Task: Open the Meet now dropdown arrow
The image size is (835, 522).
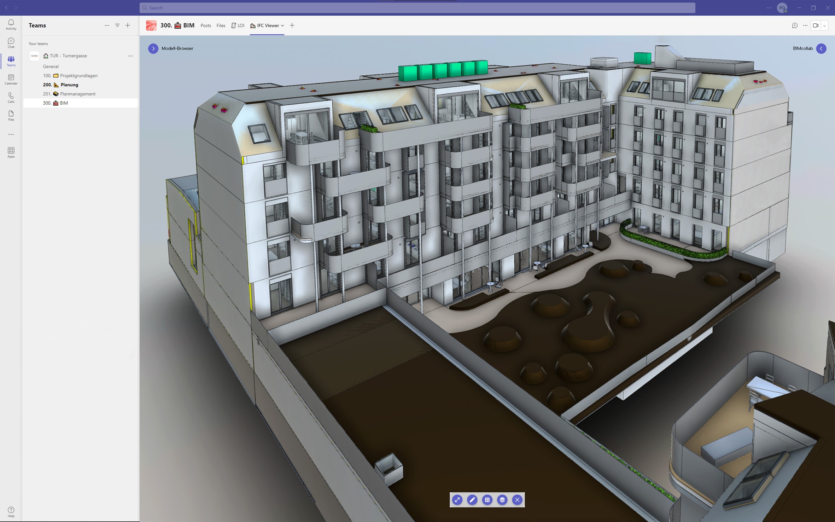Action: pos(825,25)
